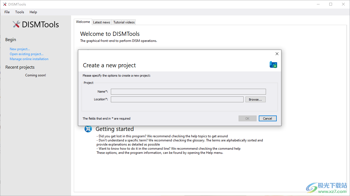Minimize the DISMTools window

pyautogui.click(x=318, y=4)
